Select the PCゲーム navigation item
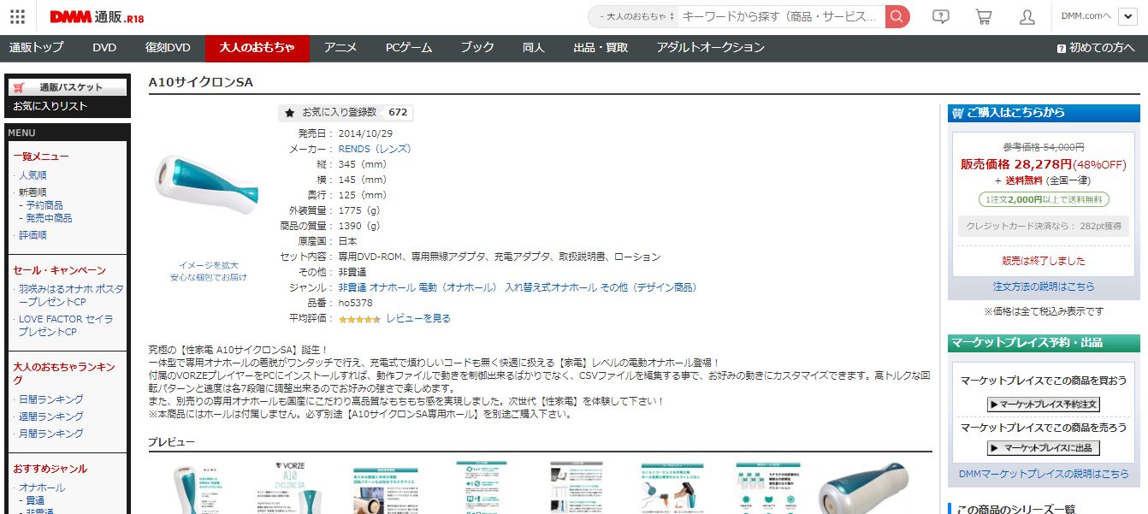Screen dimensions: 1148x514 [x=409, y=48]
